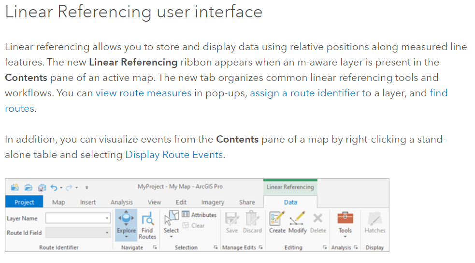Select the Data tab under Linear Referencing
The height and width of the screenshot is (263, 475).
click(290, 202)
